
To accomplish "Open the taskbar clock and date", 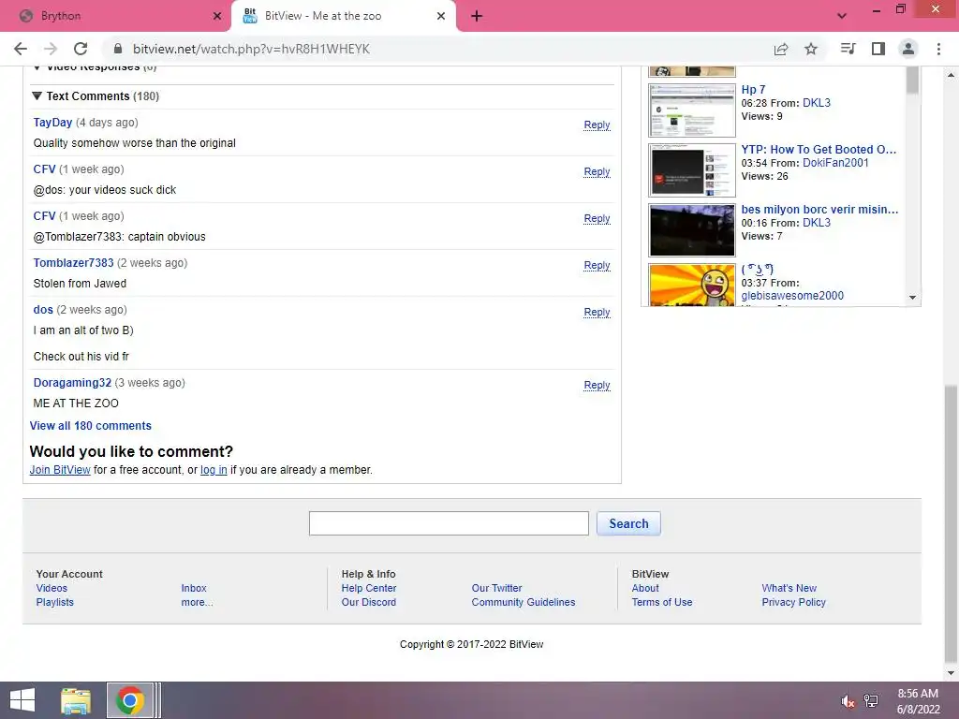I will (918, 701).
